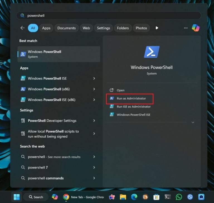Image resolution: width=214 pixels, height=203 pixels.
Task: Click the Open action's launch icon
Action: 111,90
